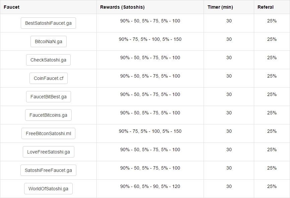Click the 25% referral in WorldOfSatoshi.ga row
290x198 pixels.
[x=272, y=186]
